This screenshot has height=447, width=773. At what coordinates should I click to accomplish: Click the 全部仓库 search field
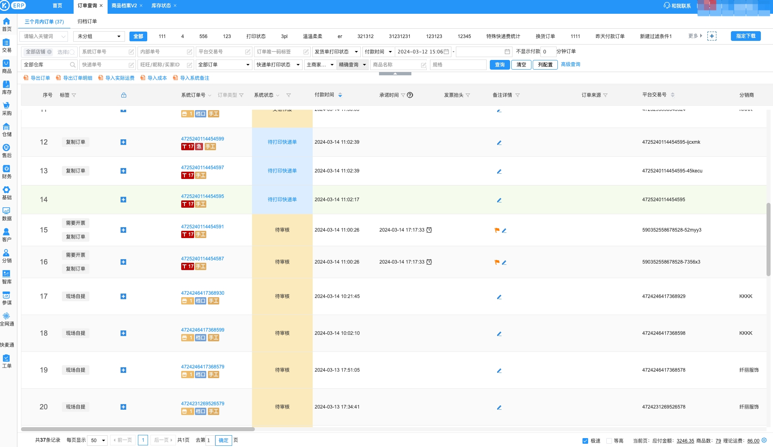(49, 65)
